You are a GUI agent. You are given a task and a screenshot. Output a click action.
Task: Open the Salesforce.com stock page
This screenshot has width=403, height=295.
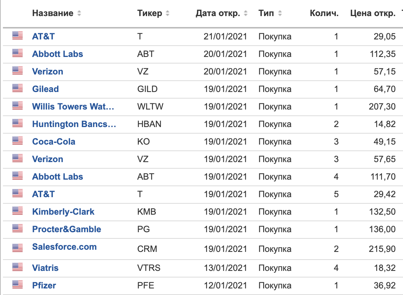64,247
